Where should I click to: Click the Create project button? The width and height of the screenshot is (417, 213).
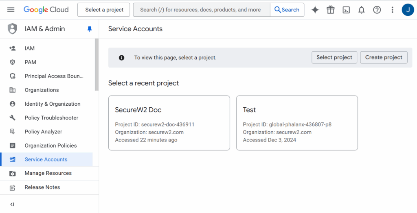(384, 57)
